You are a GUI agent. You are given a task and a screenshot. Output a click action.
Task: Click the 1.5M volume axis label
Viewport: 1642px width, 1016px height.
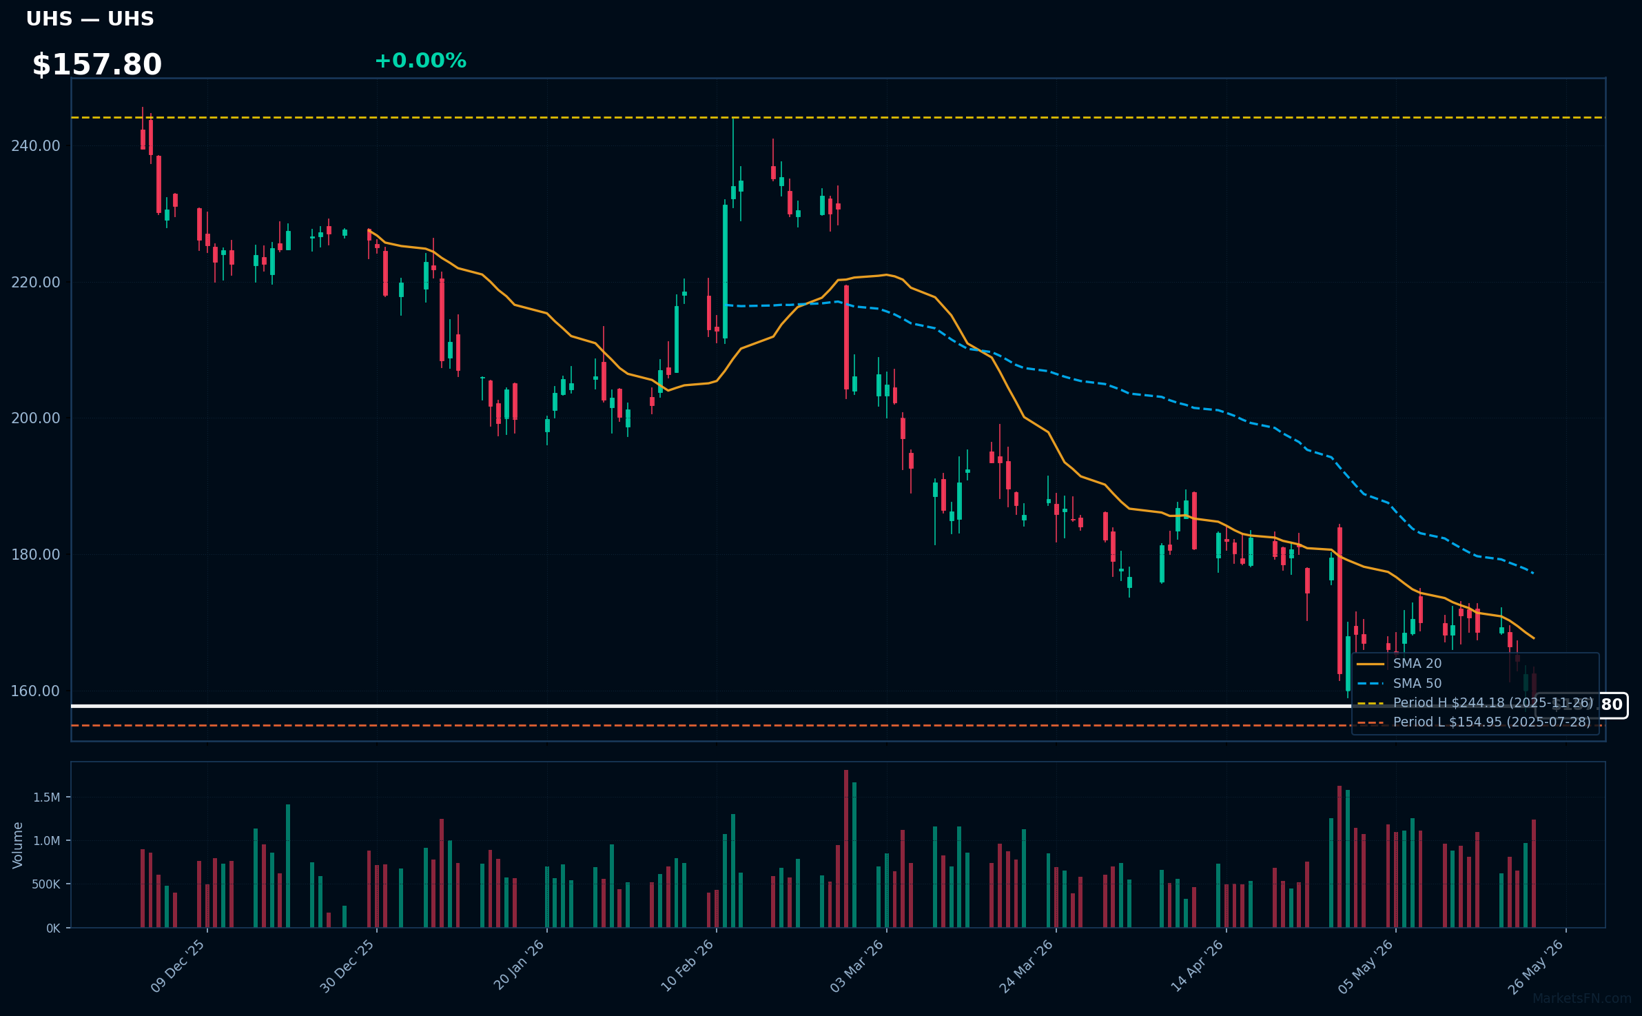47,797
